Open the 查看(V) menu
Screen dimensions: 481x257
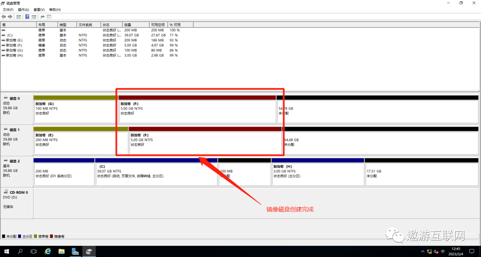click(x=39, y=10)
